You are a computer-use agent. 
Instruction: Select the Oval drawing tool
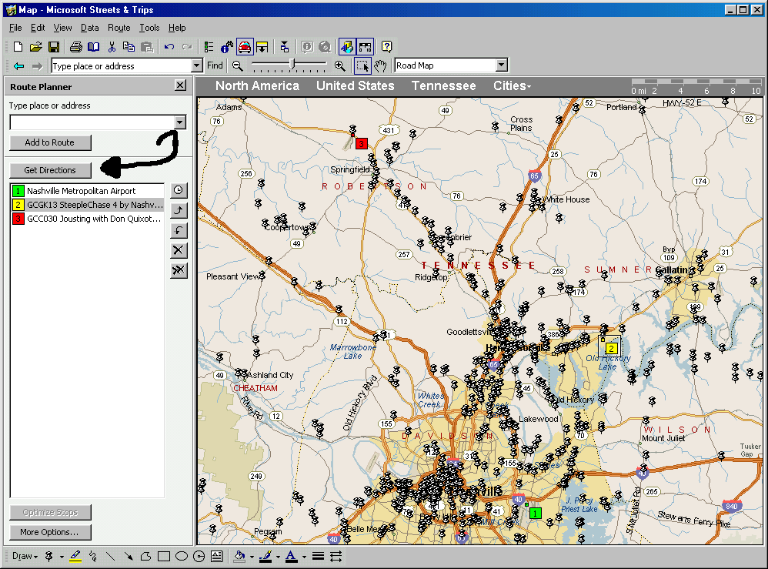181,556
